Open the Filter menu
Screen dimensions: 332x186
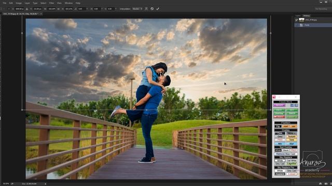click(x=51, y=3)
